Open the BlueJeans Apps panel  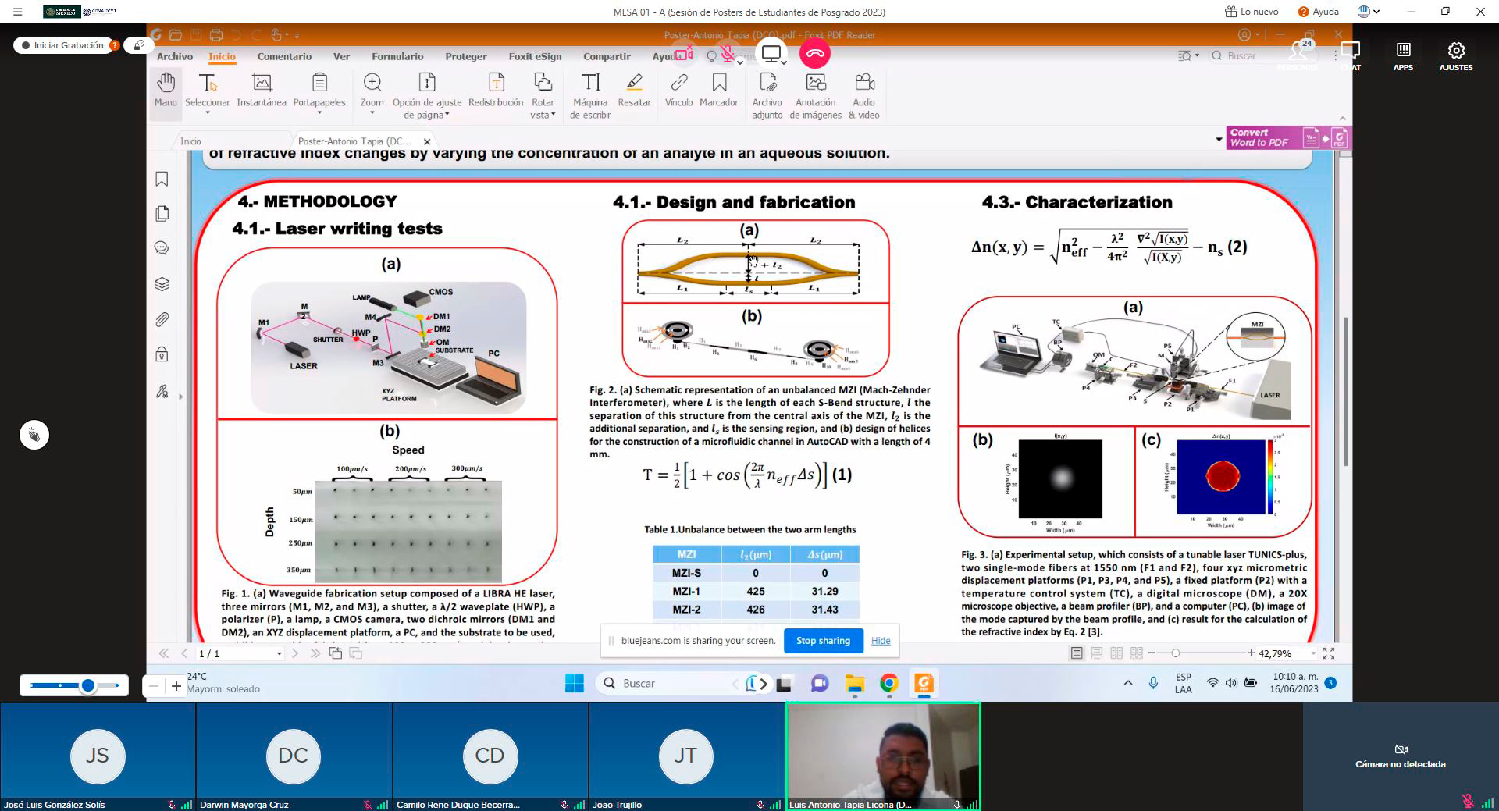point(1403,56)
